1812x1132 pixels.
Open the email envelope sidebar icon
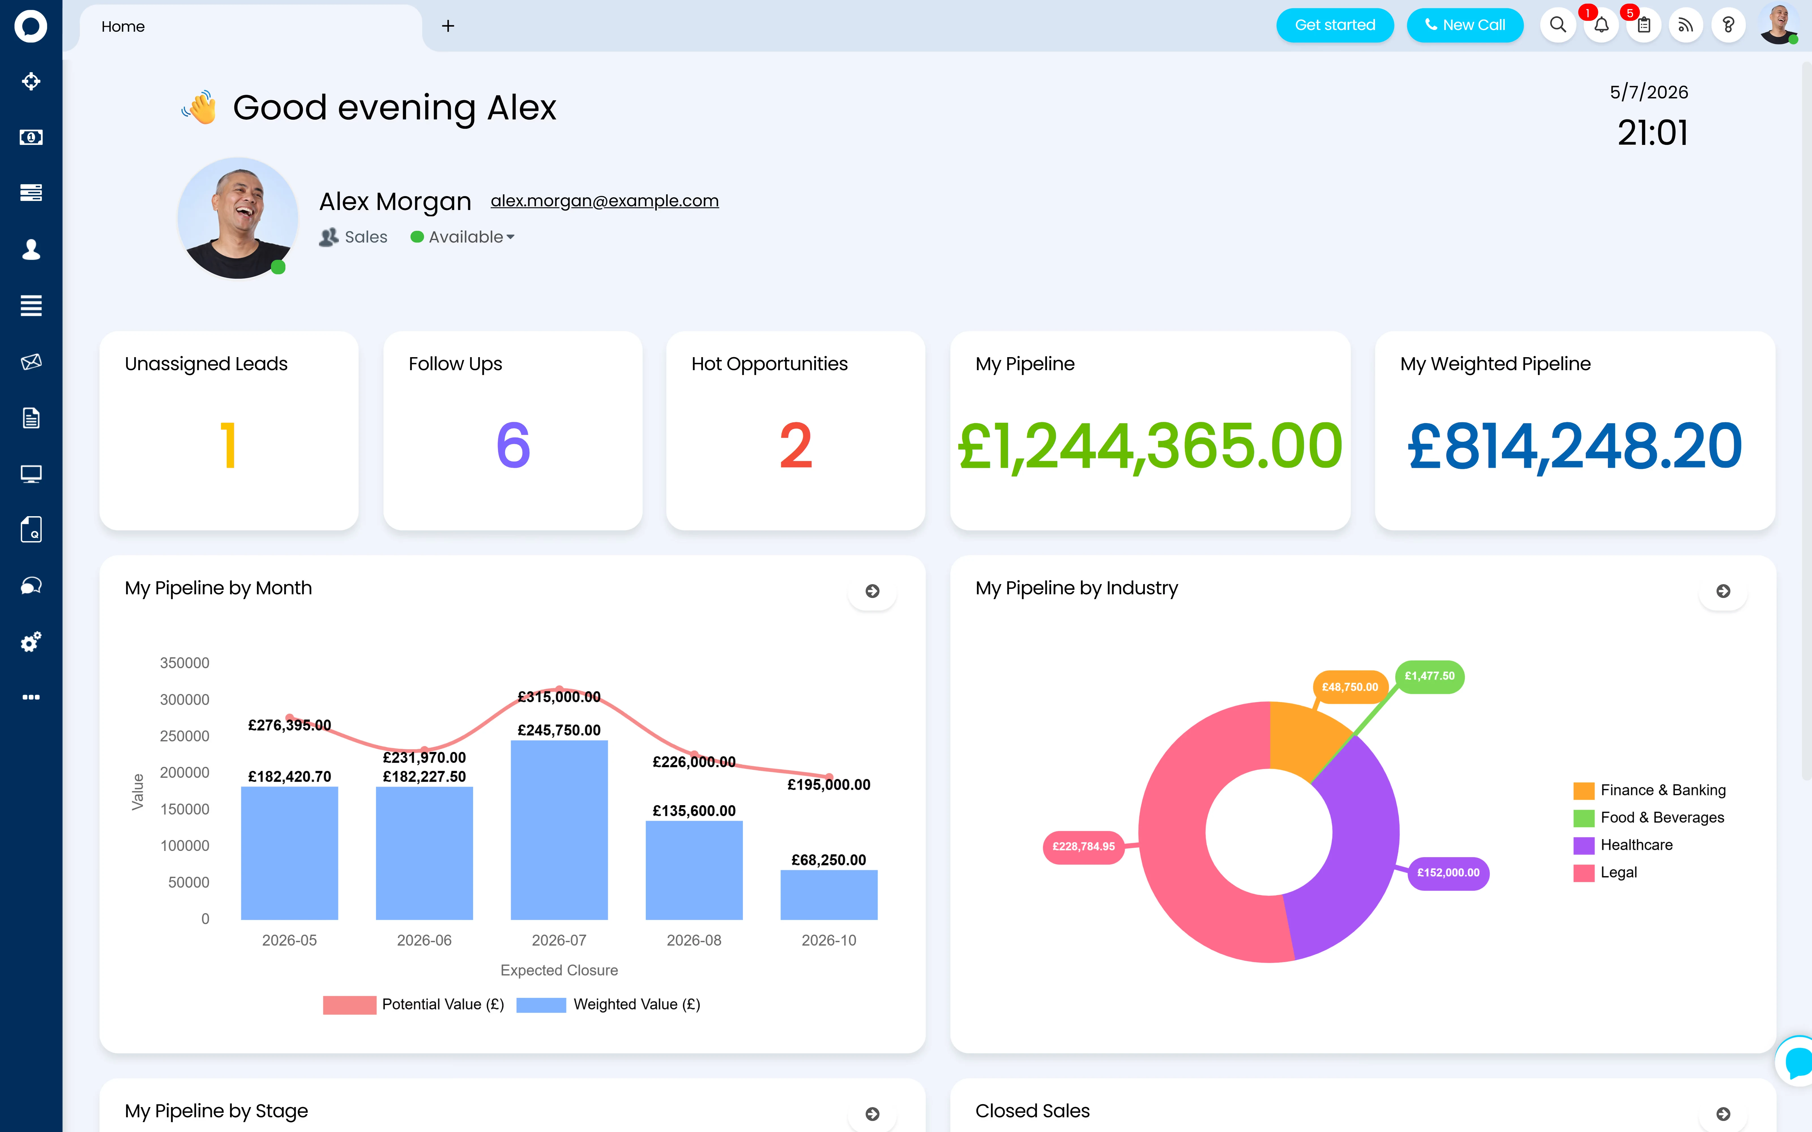31,362
